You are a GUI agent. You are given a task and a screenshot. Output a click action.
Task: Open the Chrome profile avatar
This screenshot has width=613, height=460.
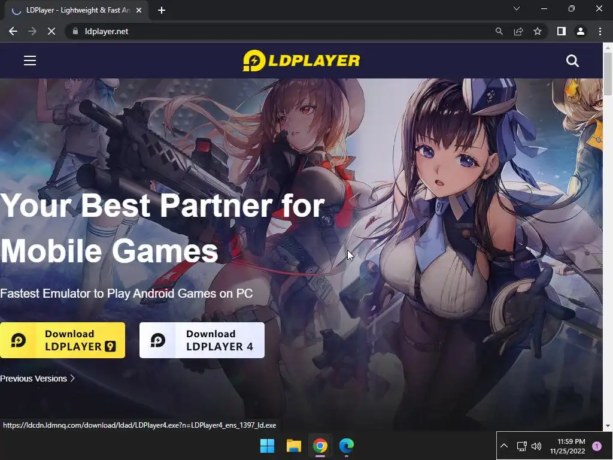click(x=581, y=31)
